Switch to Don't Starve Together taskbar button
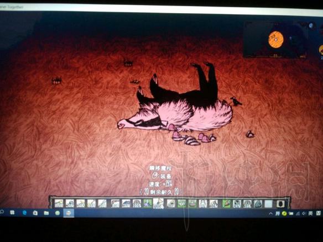 [x=69, y=213]
